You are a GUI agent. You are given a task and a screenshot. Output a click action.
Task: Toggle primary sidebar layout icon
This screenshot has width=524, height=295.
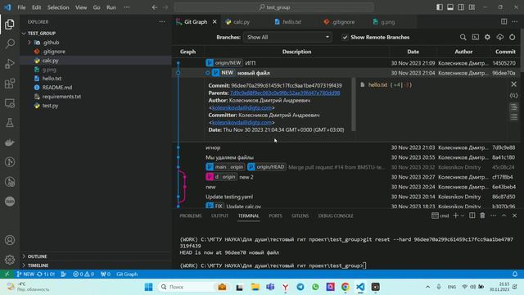[440, 7]
